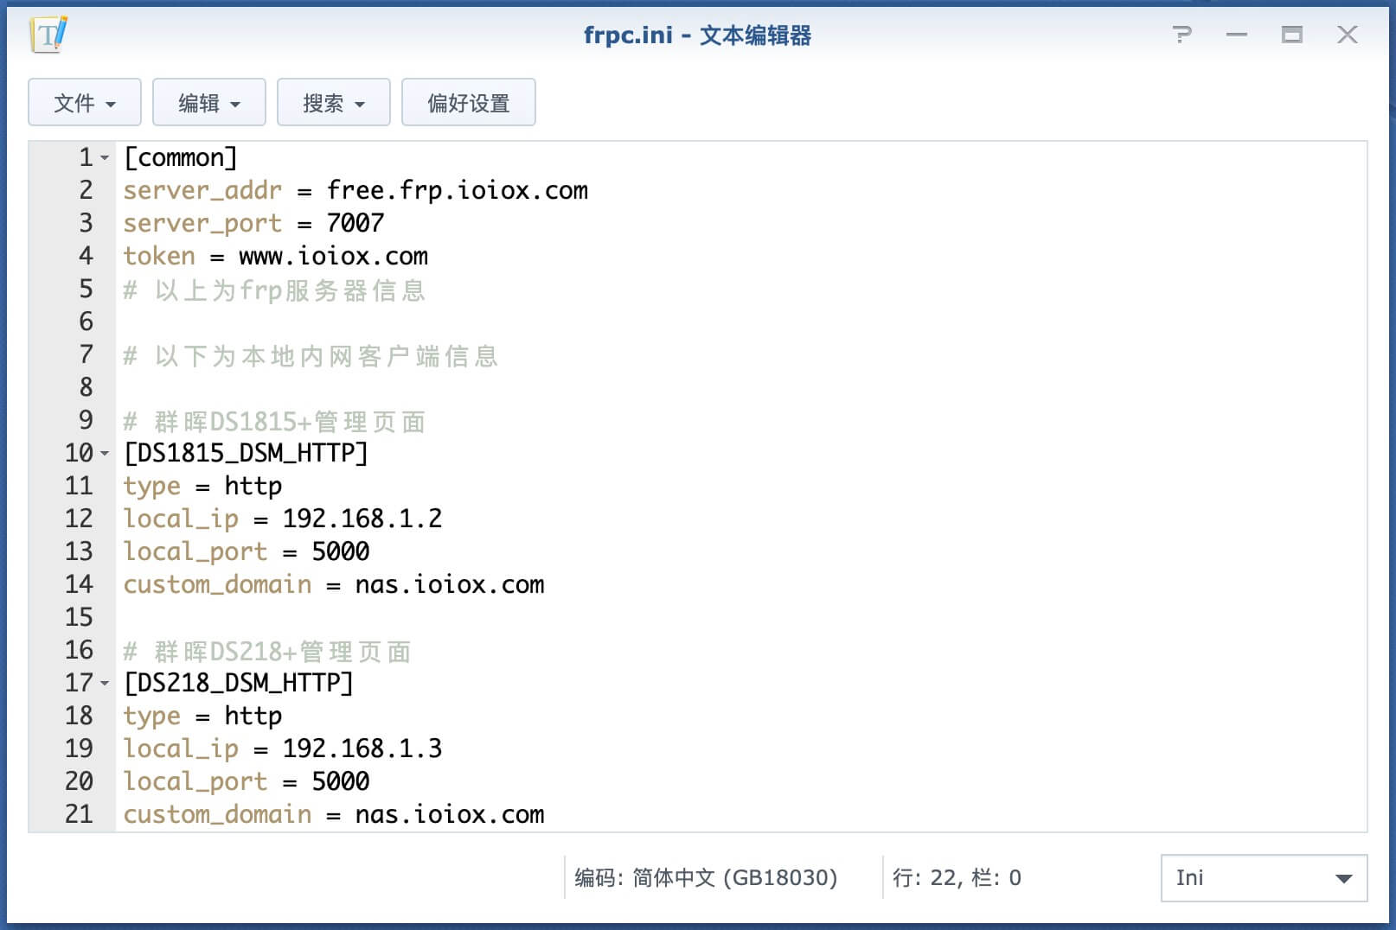Minimize the text editor window
1396x930 pixels.
(x=1237, y=35)
